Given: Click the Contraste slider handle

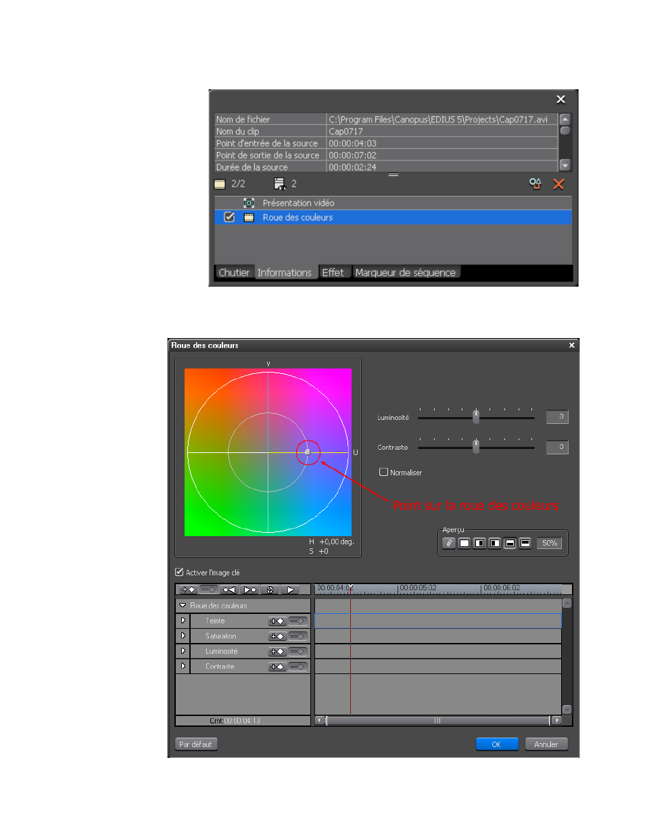Looking at the screenshot, I should [476, 446].
